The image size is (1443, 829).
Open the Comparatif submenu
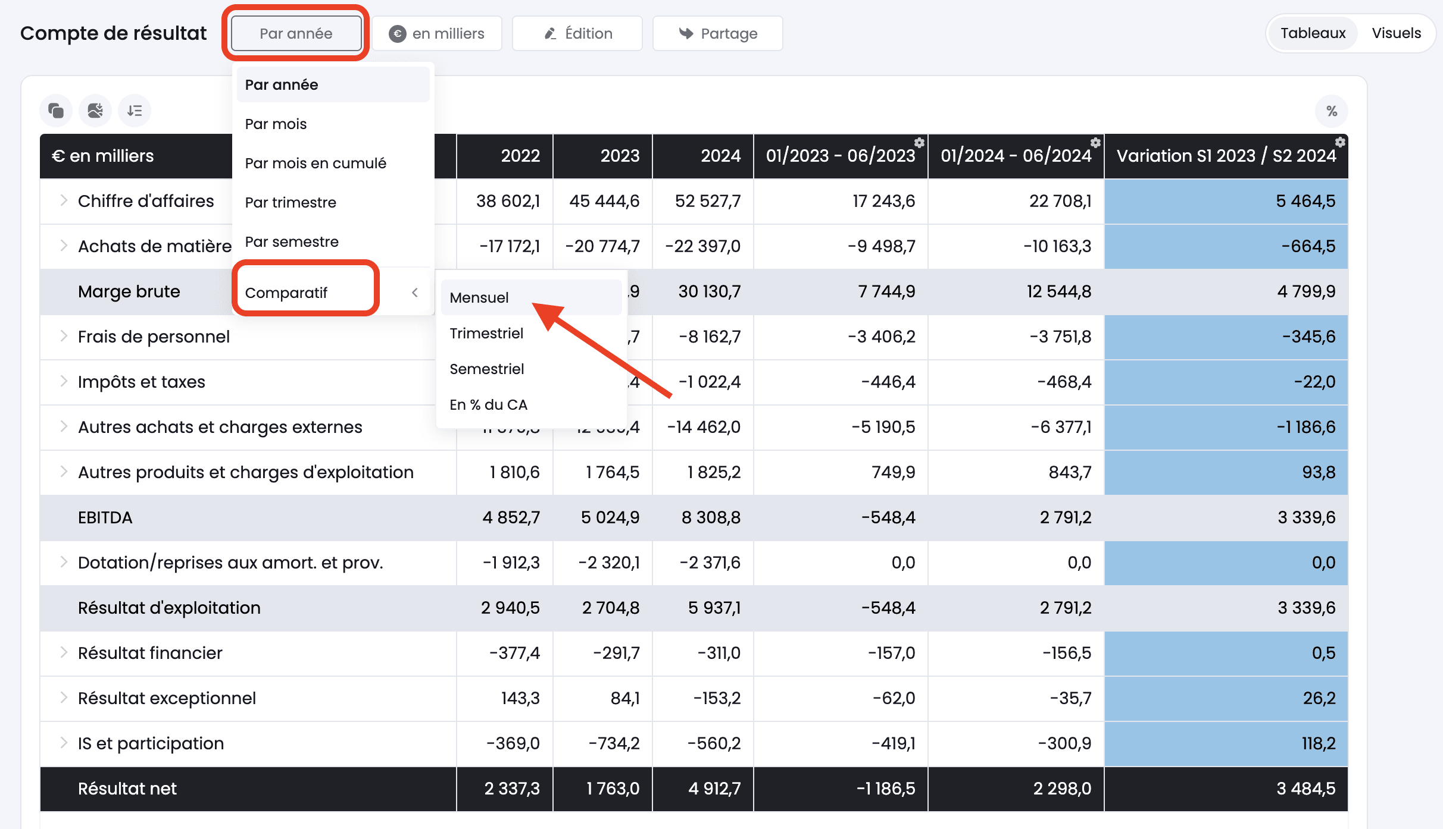tap(333, 292)
